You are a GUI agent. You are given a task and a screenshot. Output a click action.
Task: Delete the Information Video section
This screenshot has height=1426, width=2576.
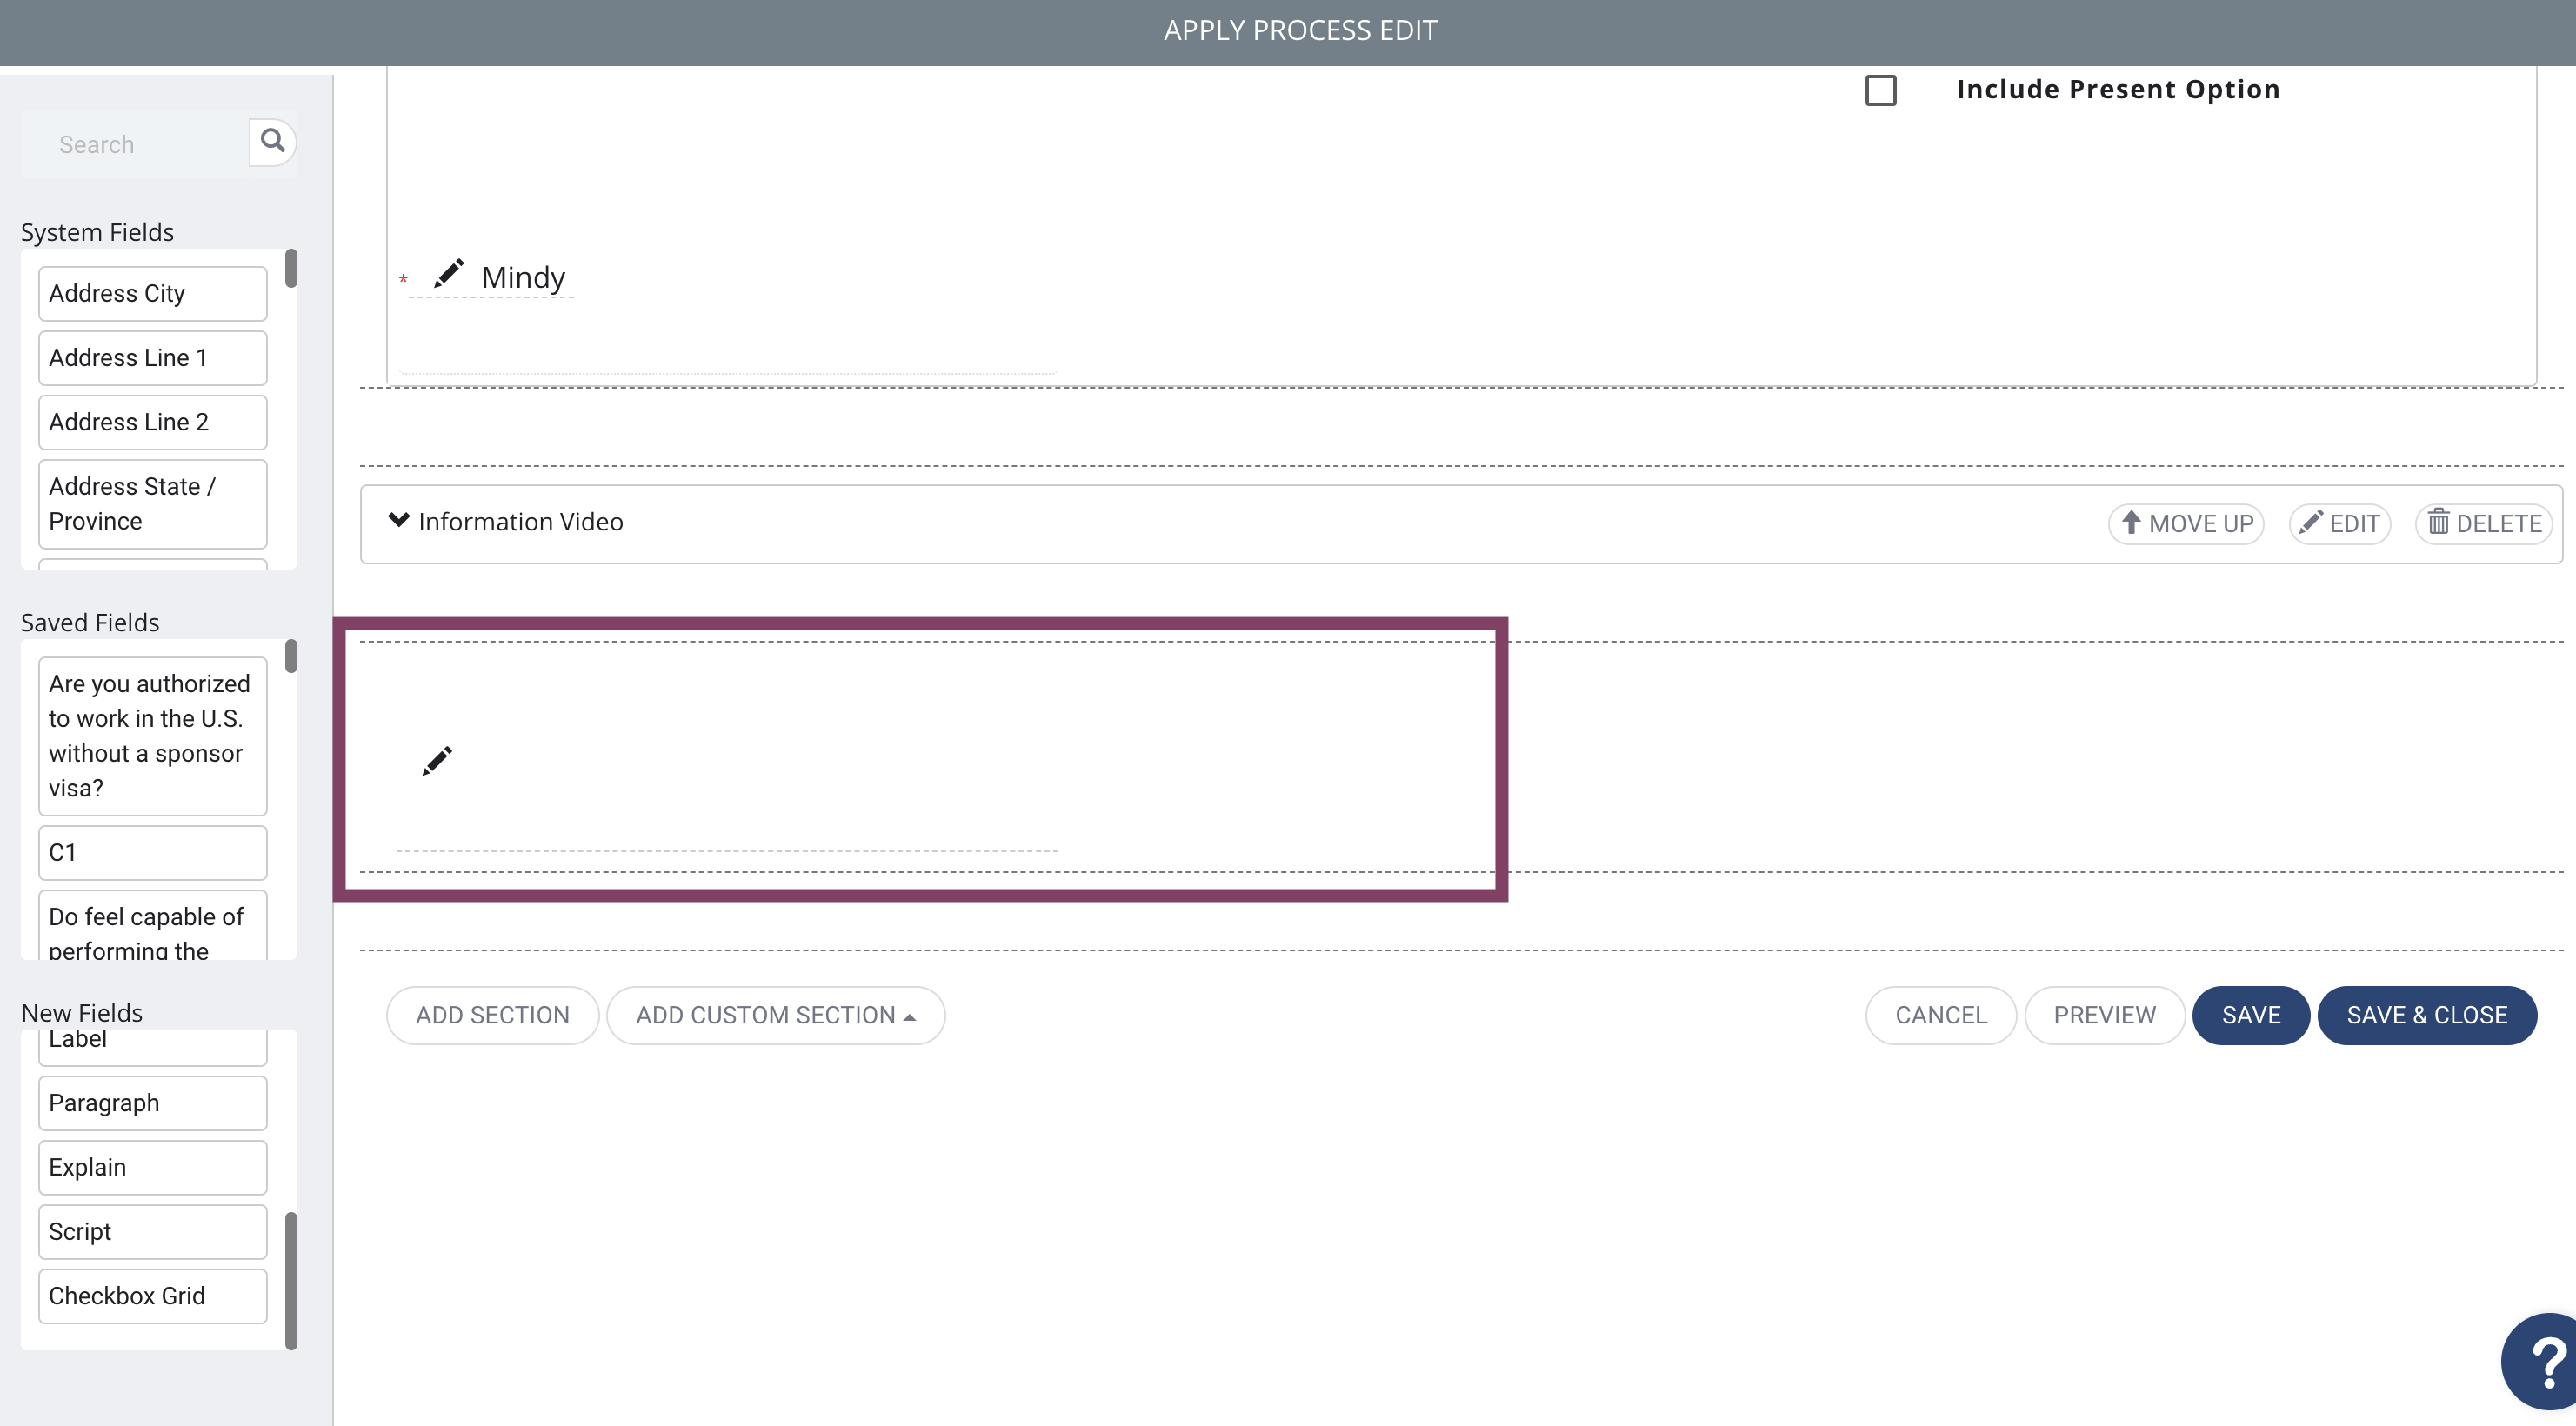pos(2484,523)
